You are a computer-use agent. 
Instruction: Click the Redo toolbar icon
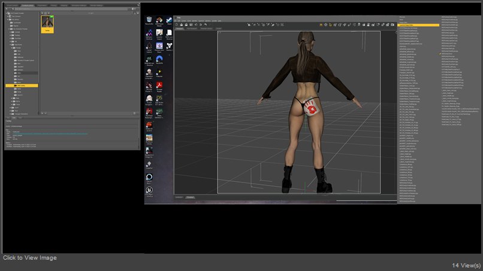click(x=210, y=25)
